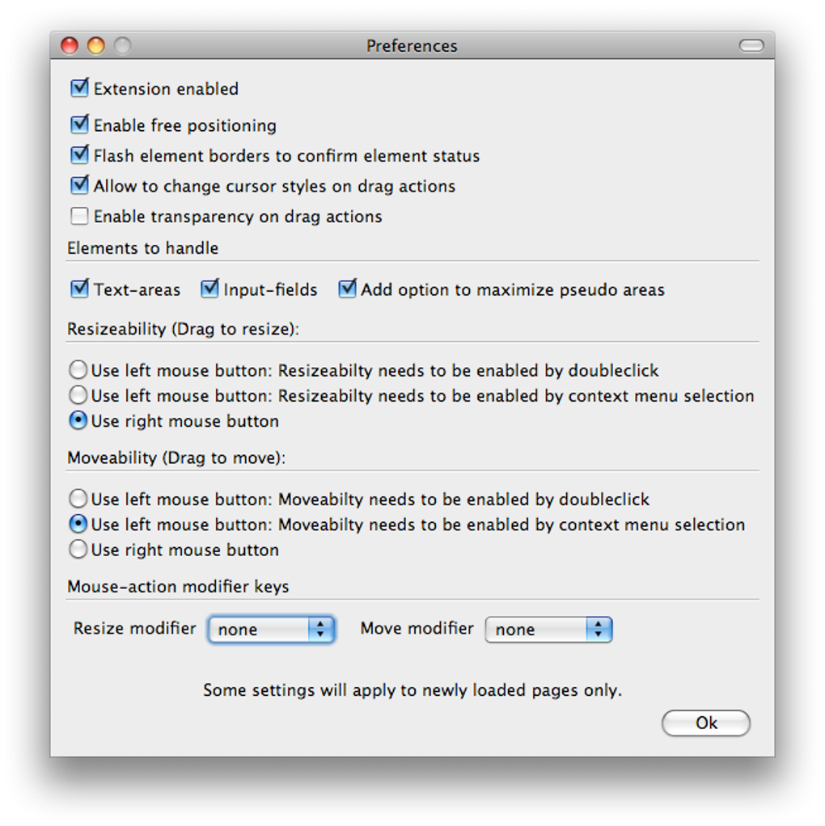Select resize enabled by context menu selection
The image size is (825, 826).
pos(78,395)
